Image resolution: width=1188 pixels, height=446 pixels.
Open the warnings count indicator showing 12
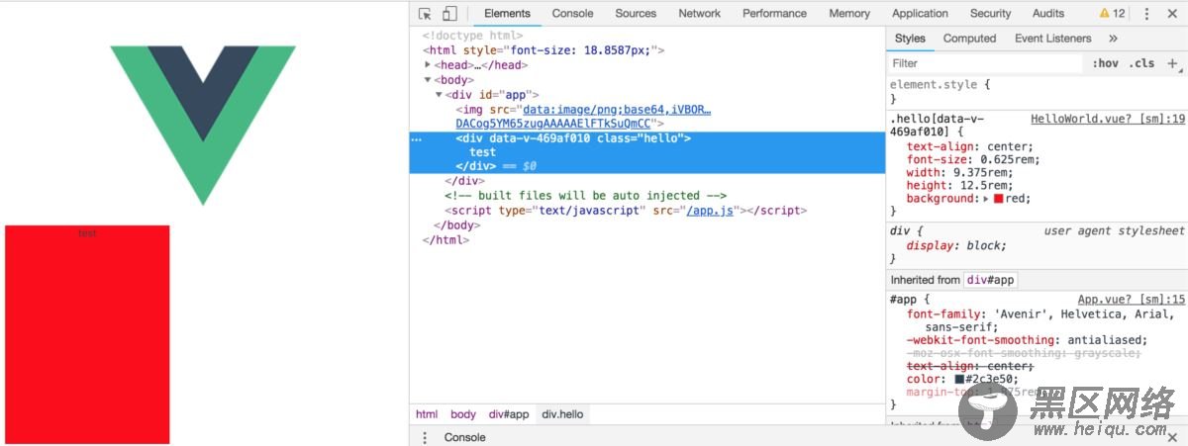point(1112,14)
